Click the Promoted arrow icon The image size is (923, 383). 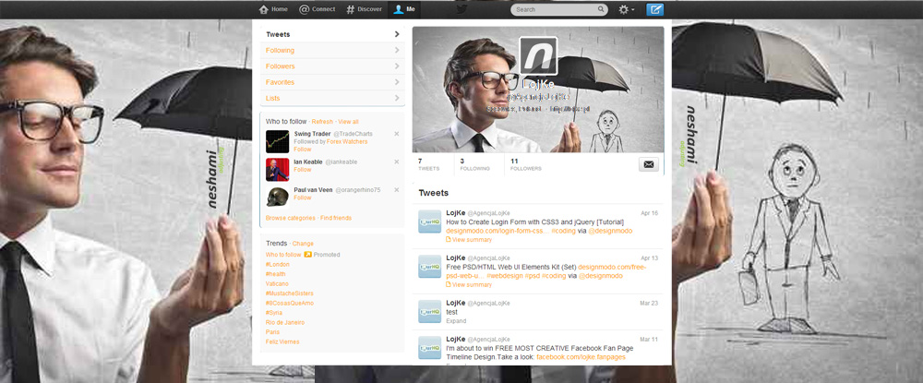[307, 255]
